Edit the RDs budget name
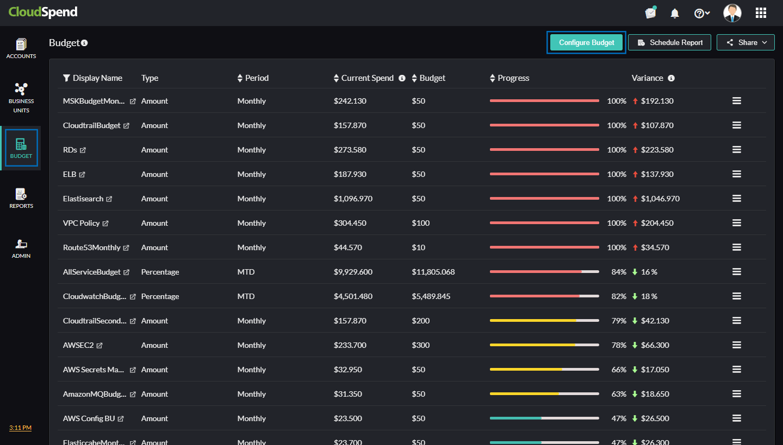The width and height of the screenshot is (783, 445). (83, 150)
